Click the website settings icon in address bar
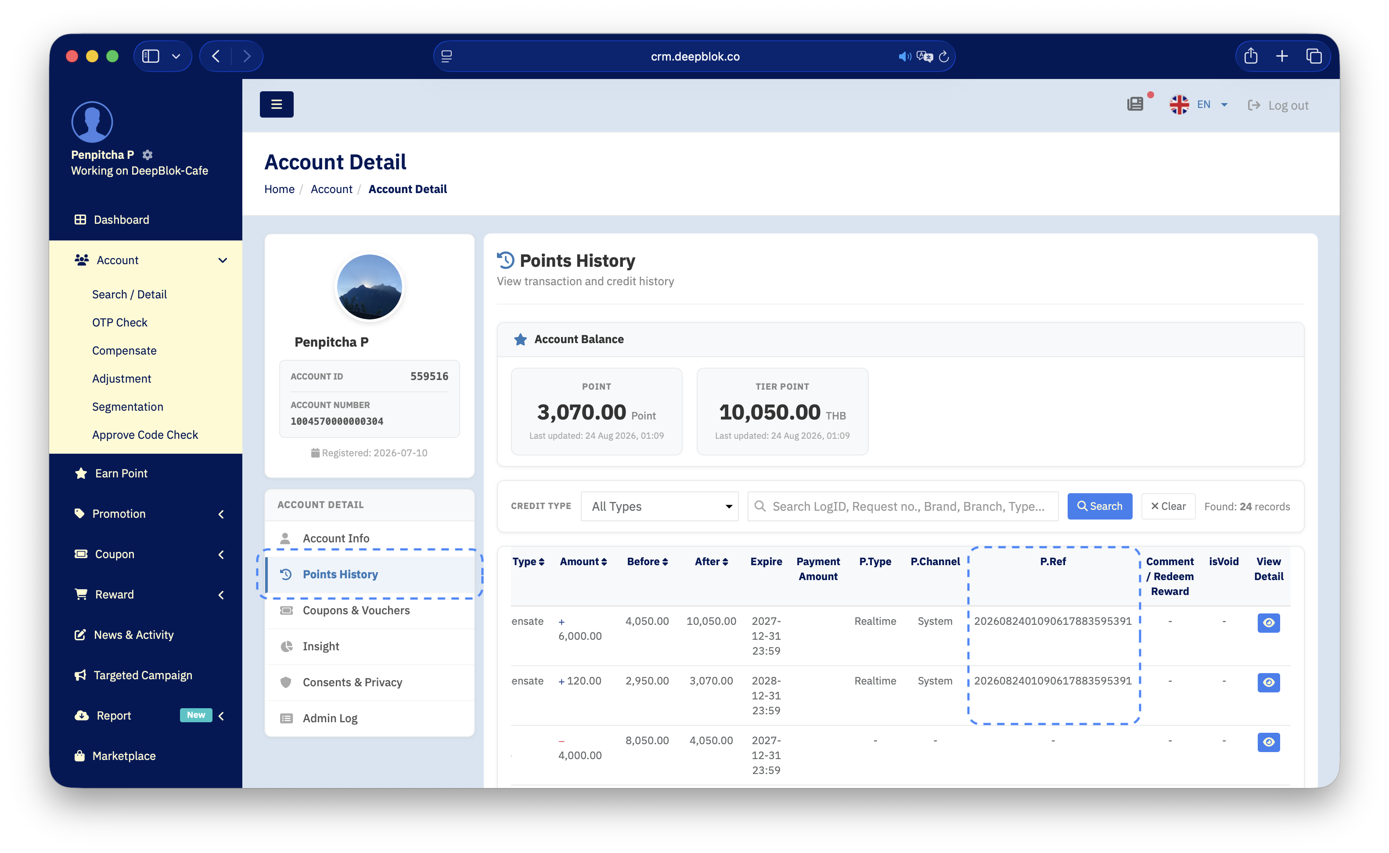 click(446, 57)
